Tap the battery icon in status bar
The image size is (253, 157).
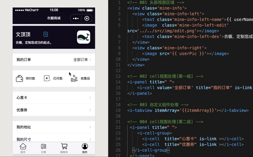click(x=90, y=10)
